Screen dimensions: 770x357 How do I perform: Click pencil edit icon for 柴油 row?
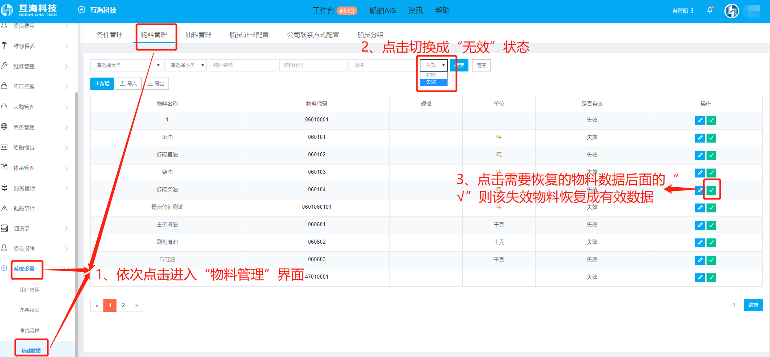(x=700, y=173)
